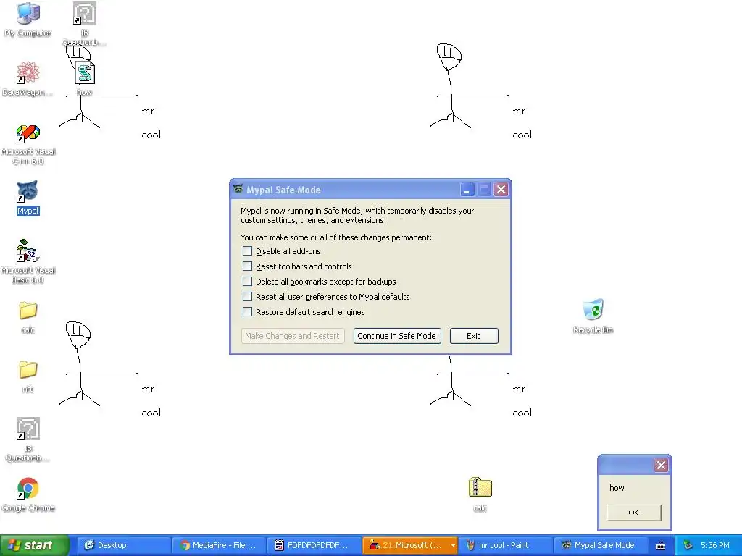The width and height of the screenshot is (742, 556).
Task: Check Disable all add-ons
Action: (x=247, y=251)
